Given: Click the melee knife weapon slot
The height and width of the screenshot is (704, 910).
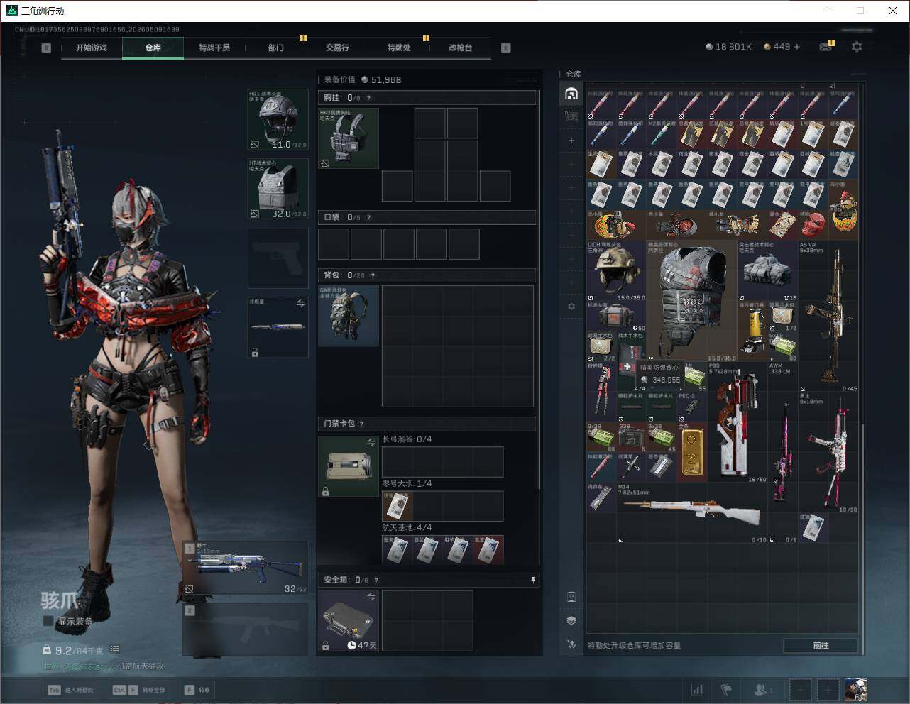Looking at the screenshot, I should coord(278,327).
